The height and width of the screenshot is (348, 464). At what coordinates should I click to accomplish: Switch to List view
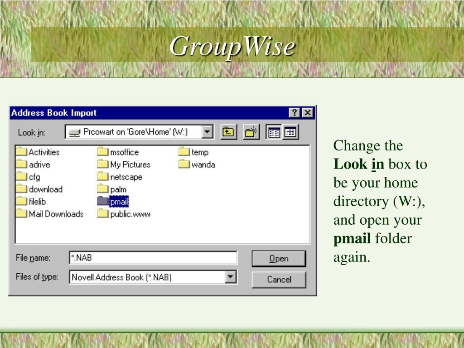pyautogui.click(x=273, y=132)
